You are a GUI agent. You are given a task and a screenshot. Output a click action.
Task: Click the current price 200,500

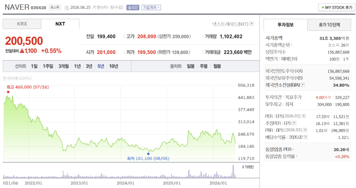(24, 41)
